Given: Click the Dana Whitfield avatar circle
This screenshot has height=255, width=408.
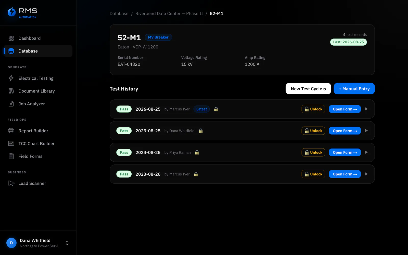Looking at the screenshot, I should click(x=11, y=243).
